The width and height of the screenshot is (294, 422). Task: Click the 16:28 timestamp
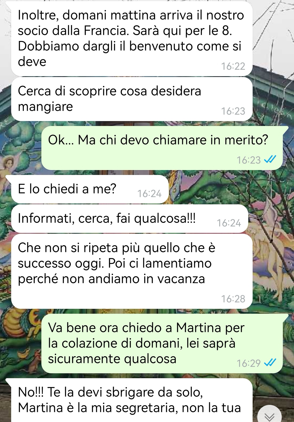[233, 299]
